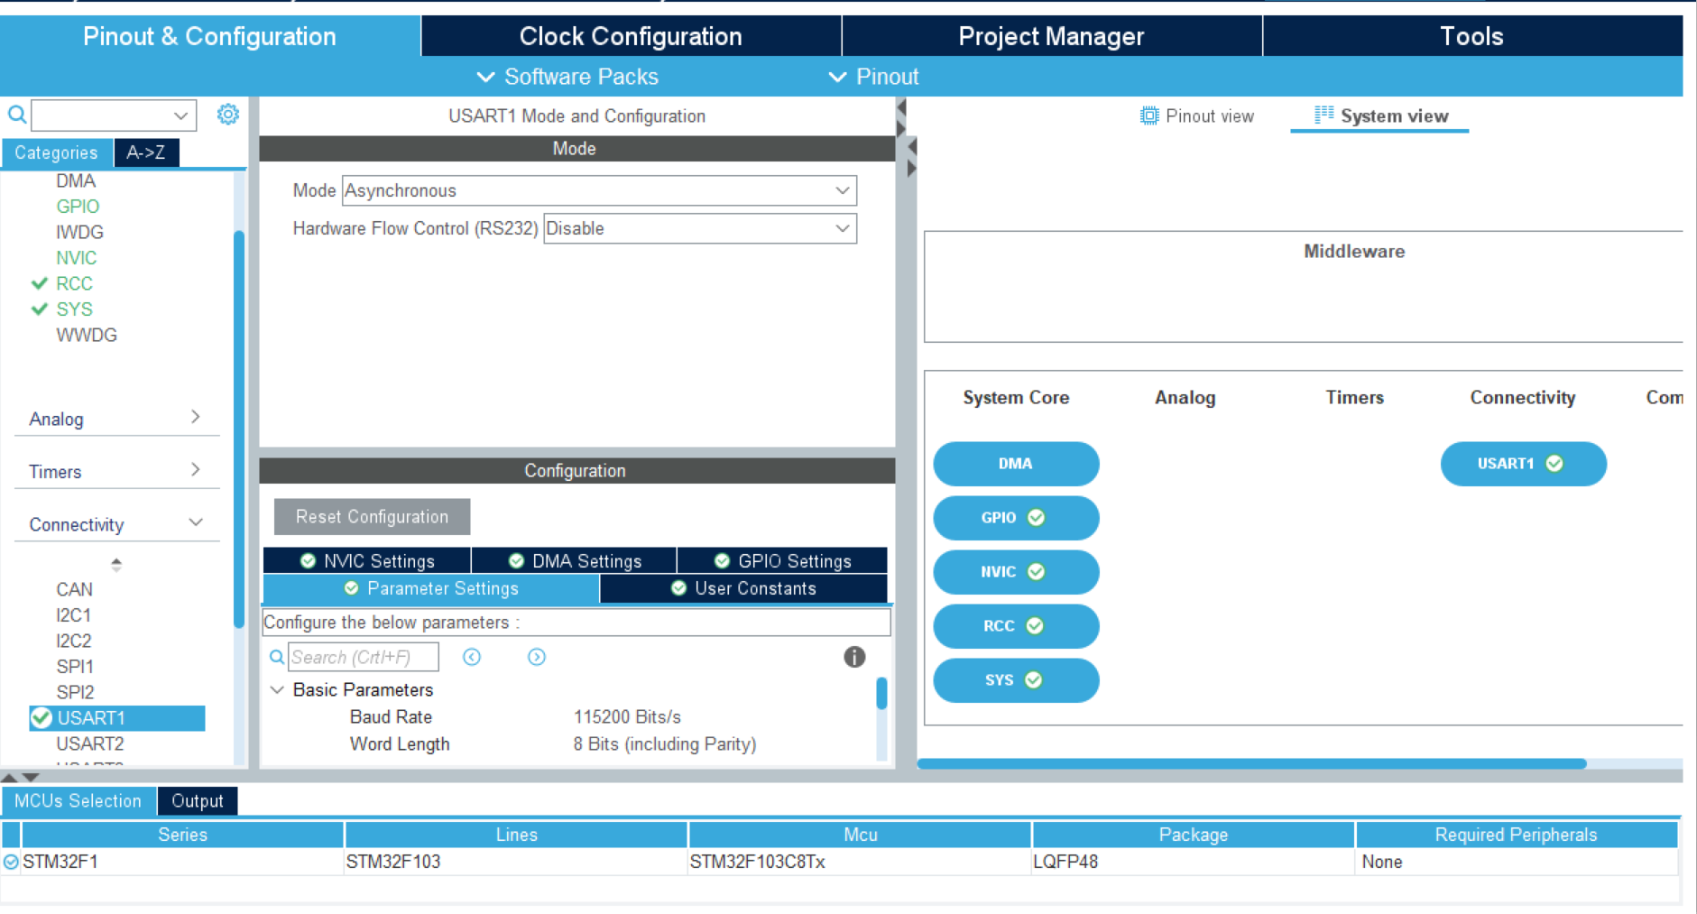Screen dimensions: 1697x914
Task: Click the System view grid icon
Action: point(1323,115)
